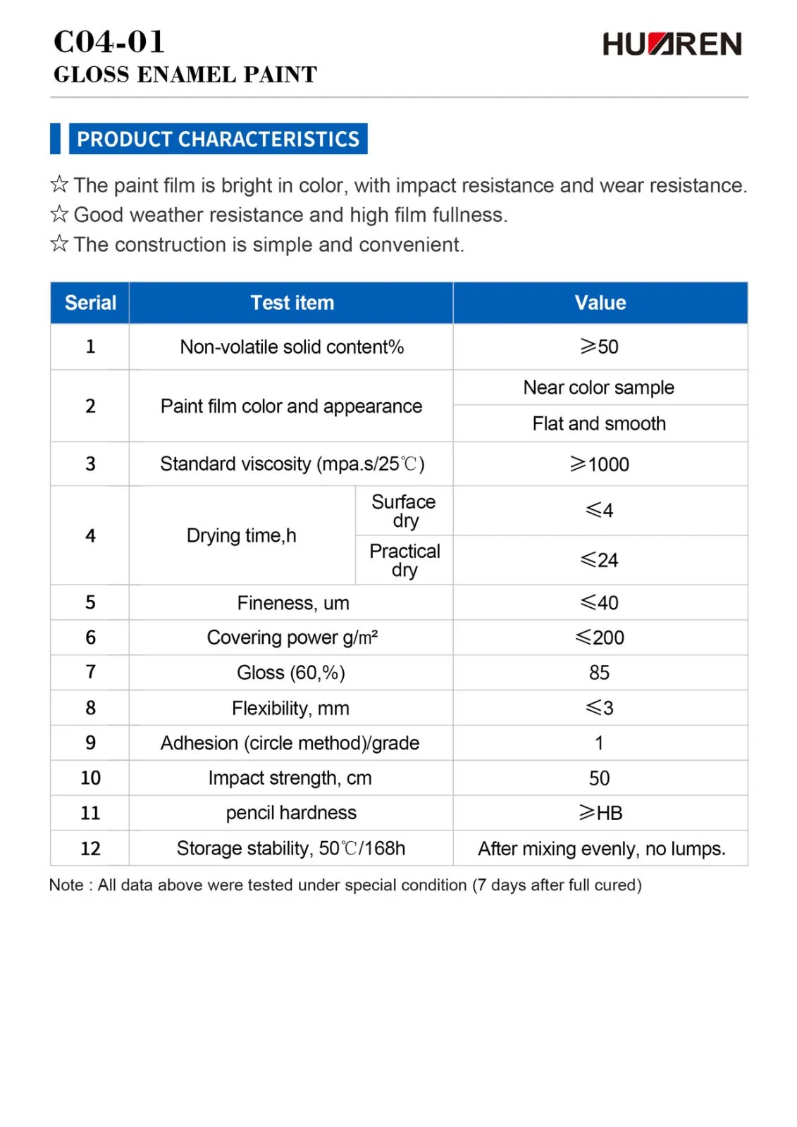This screenshot has height=1127, width=797.
Task: Click the 'Flat and smooth' value cell
Action: 599,423
